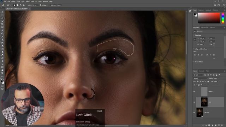Open the File menu
The height and width of the screenshot is (127, 226).
click(x=5, y=1)
